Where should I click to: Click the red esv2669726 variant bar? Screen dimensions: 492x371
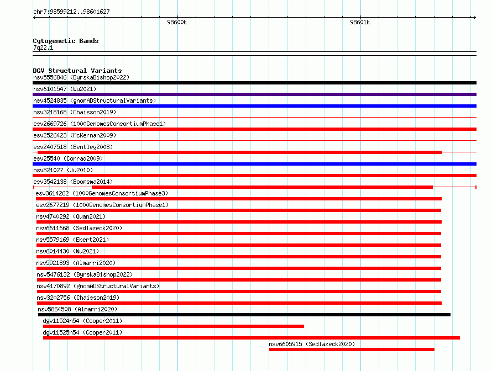[x=254, y=129]
